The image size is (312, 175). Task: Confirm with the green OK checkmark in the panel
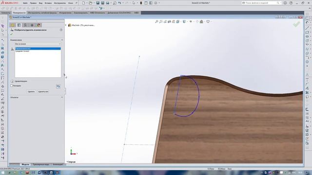11,34
